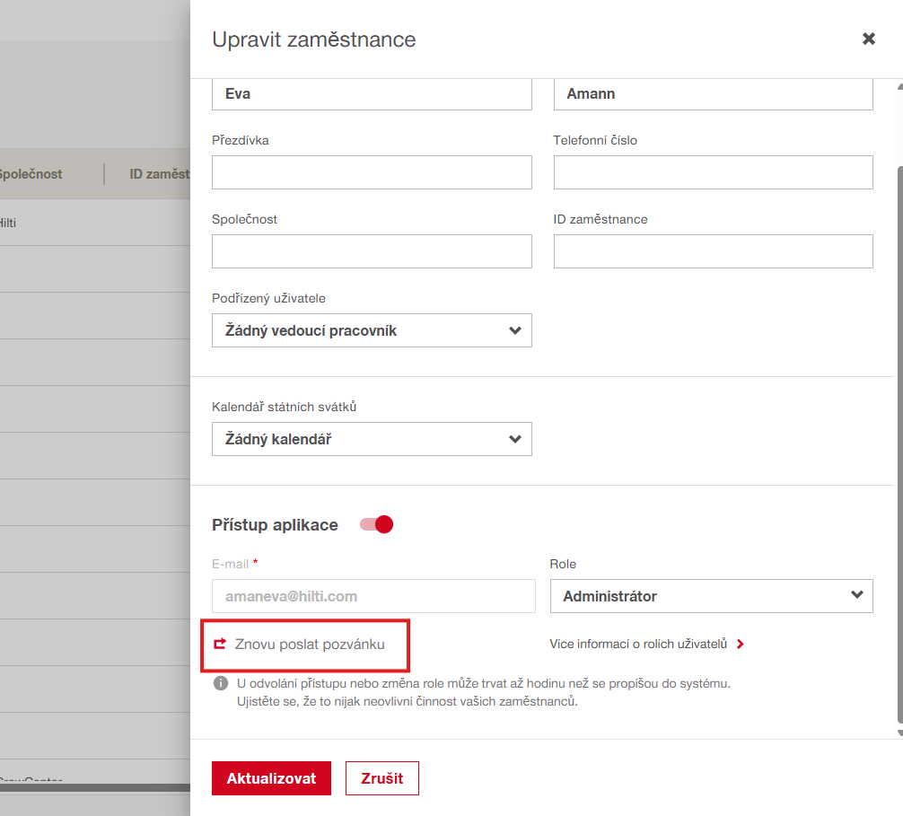Focus the Přezdívka input field
The image size is (903, 816).
click(x=372, y=172)
